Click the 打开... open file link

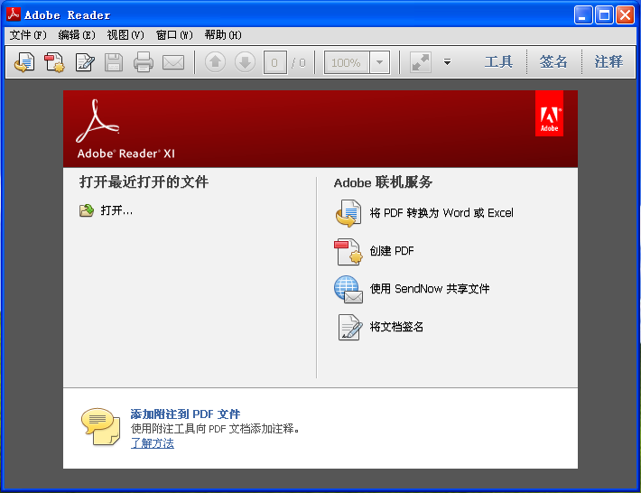pos(116,210)
